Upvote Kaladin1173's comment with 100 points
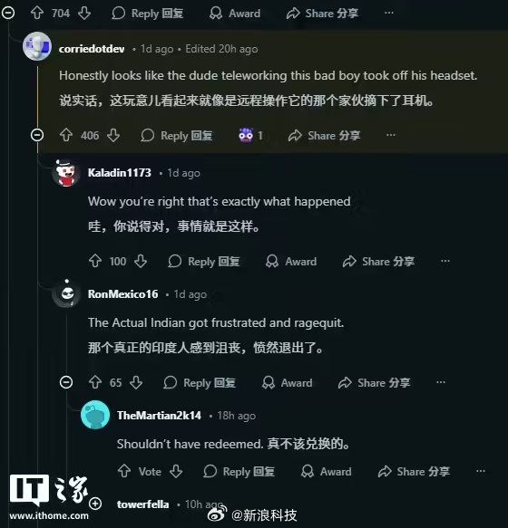The width and height of the screenshot is (508, 528). click(95, 261)
